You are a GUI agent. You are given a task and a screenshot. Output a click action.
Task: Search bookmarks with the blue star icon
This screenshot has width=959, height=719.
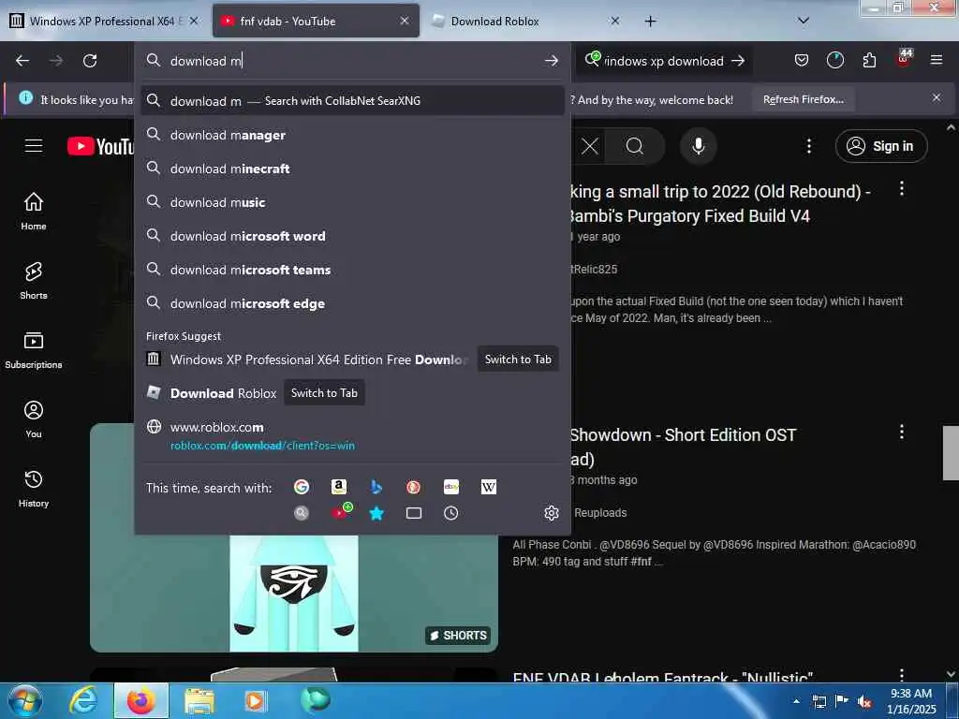pyautogui.click(x=376, y=513)
